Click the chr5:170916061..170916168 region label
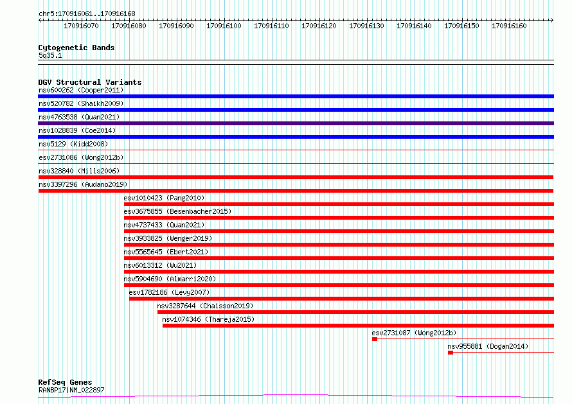 coord(87,13)
